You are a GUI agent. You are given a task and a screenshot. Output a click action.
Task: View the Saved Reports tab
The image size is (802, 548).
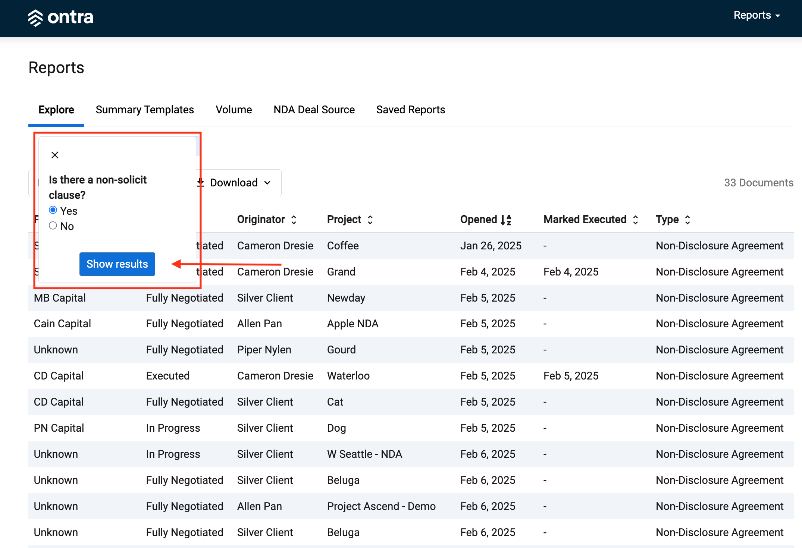click(x=411, y=110)
